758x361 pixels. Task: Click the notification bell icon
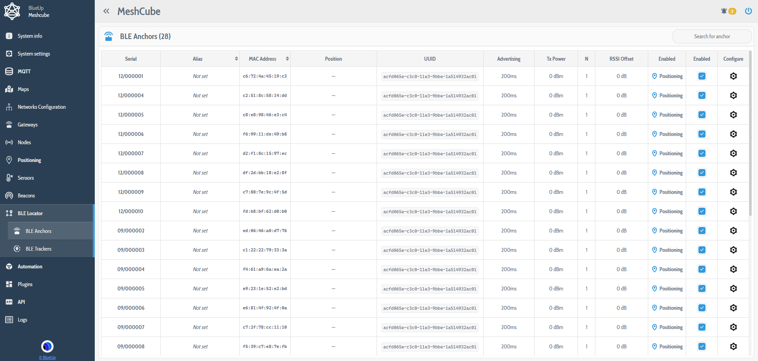[x=724, y=11]
